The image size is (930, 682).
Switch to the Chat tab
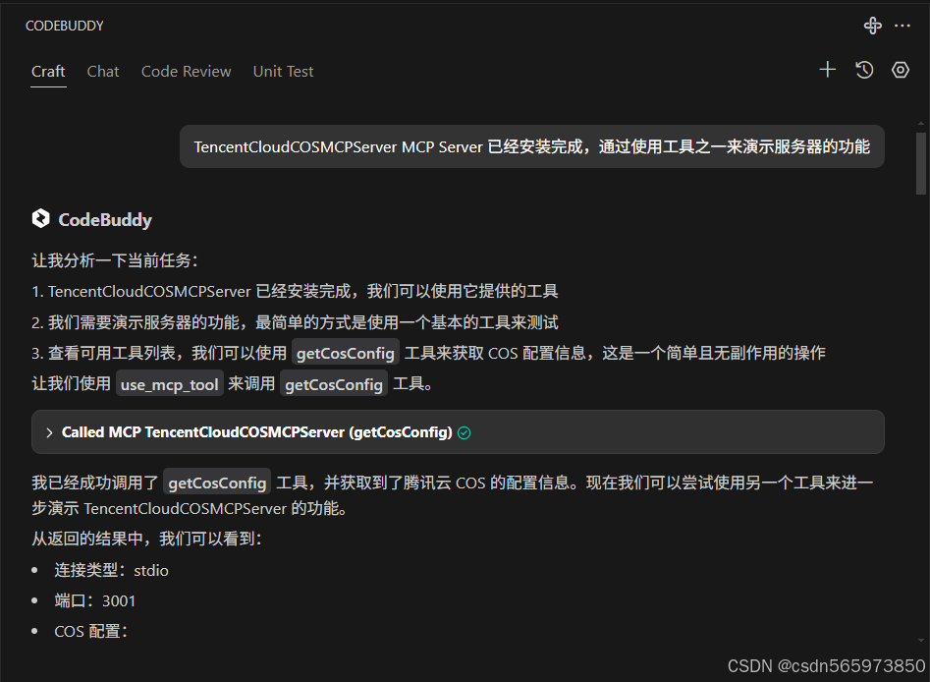coord(102,71)
